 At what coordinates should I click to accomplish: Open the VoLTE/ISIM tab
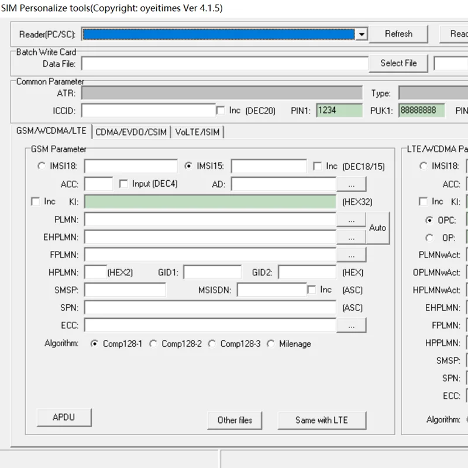point(197,132)
